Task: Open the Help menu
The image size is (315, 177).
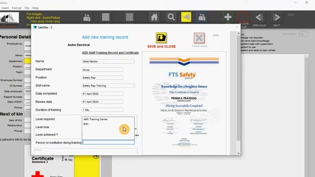Action: point(35,8)
